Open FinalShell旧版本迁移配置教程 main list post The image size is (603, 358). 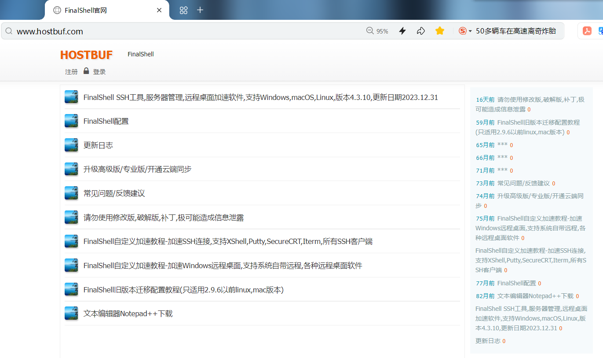point(183,290)
